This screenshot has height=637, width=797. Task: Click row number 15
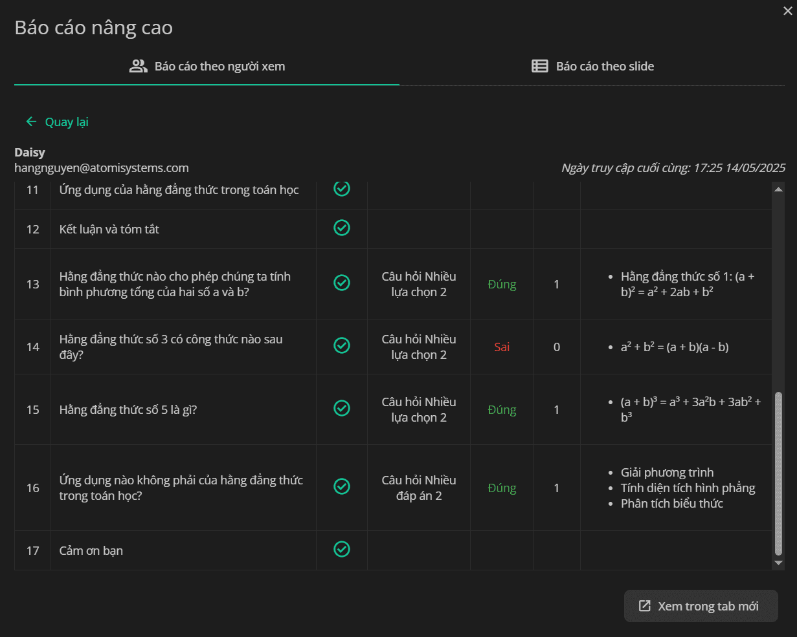32,409
